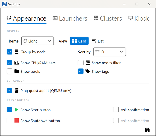Click the server icon next to Show nodes filter

[x=88, y=63]
